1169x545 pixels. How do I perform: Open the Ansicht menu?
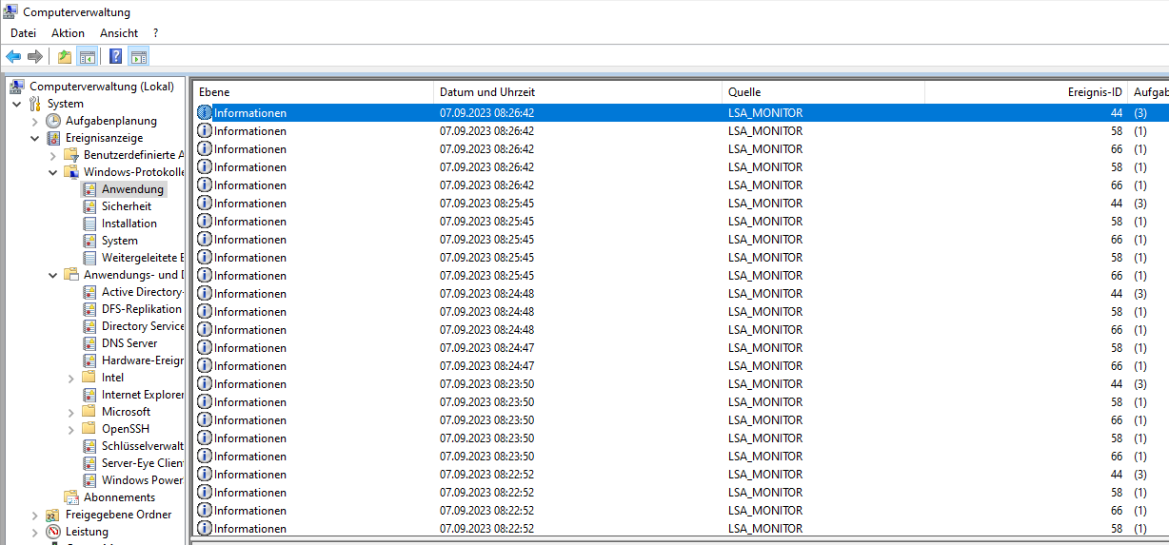pyautogui.click(x=119, y=33)
